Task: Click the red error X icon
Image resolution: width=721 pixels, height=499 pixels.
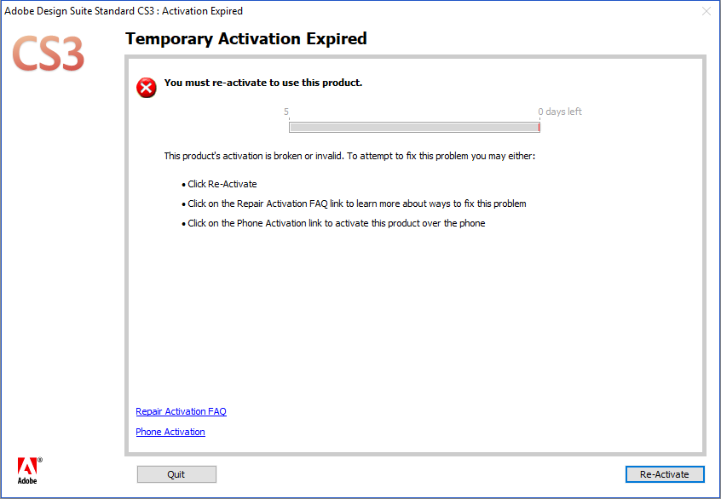Action: point(147,87)
